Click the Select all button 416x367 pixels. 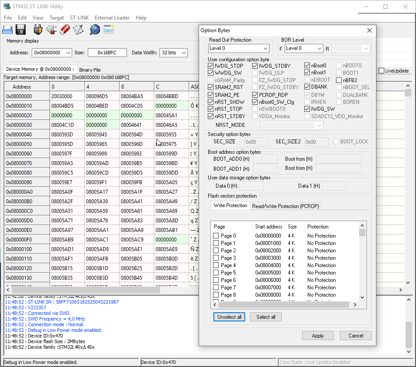[266, 317]
